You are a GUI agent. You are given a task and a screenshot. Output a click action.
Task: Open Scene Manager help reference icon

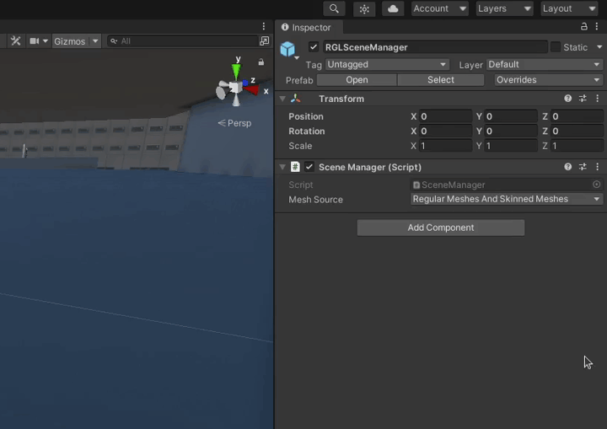click(x=567, y=167)
